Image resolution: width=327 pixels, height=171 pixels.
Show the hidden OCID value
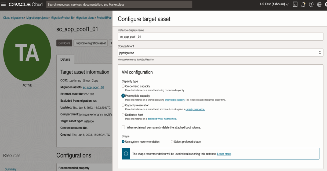pyautogui.click(x=86, y=80)
